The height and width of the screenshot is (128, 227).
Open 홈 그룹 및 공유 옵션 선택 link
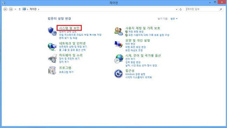point(72,50)
